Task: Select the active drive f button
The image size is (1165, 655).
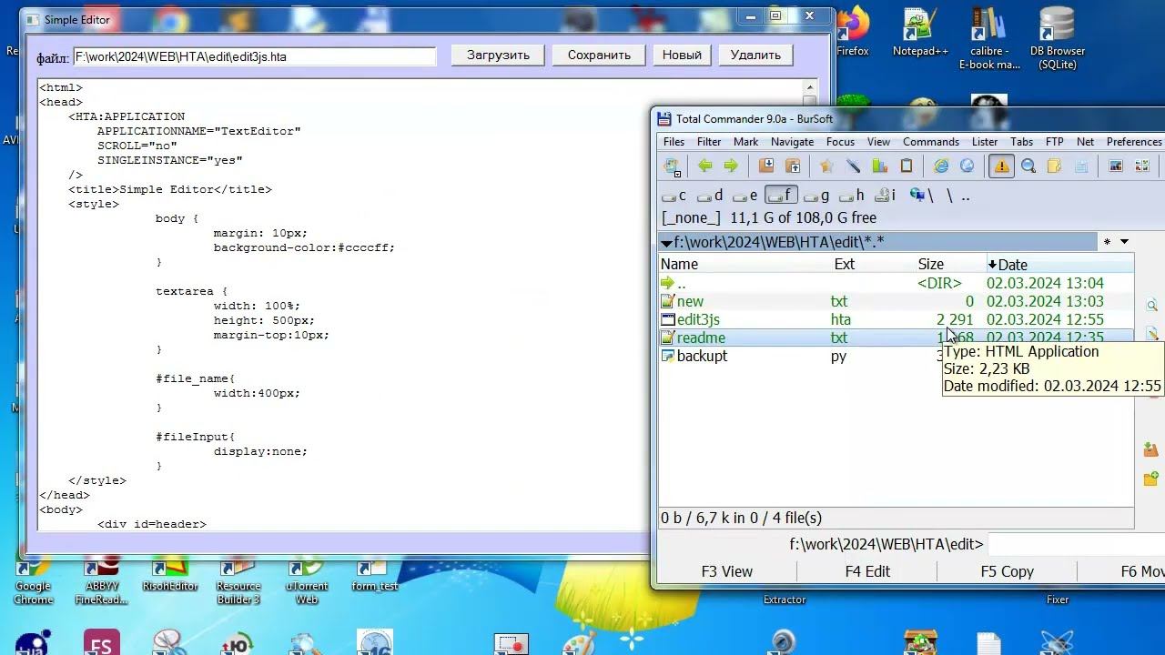Action: 781,196
